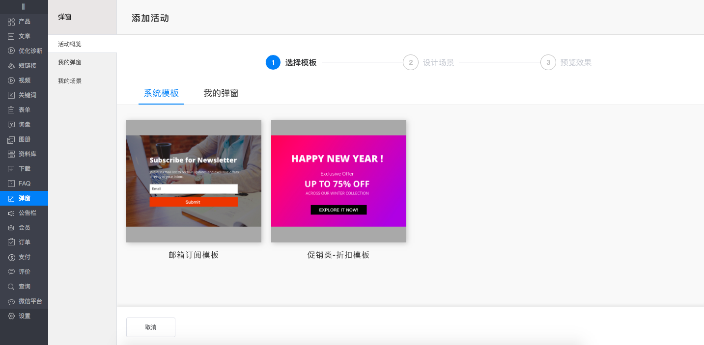Switch to the 我的弹窗 tab
This screenshot has width=704, height=345.
click(x=221, y=93)
